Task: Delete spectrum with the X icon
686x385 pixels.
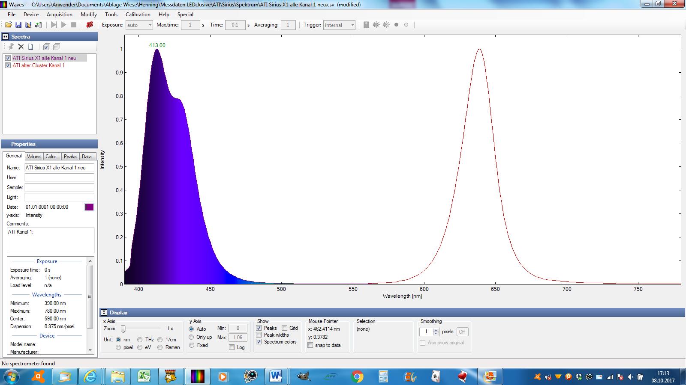Action: 21,47
